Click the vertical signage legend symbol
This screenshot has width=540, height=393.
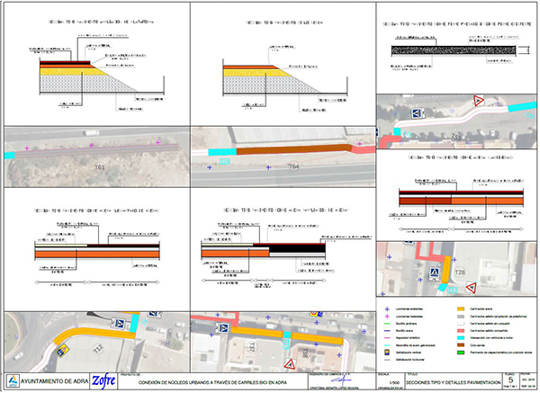pos(387,353)
